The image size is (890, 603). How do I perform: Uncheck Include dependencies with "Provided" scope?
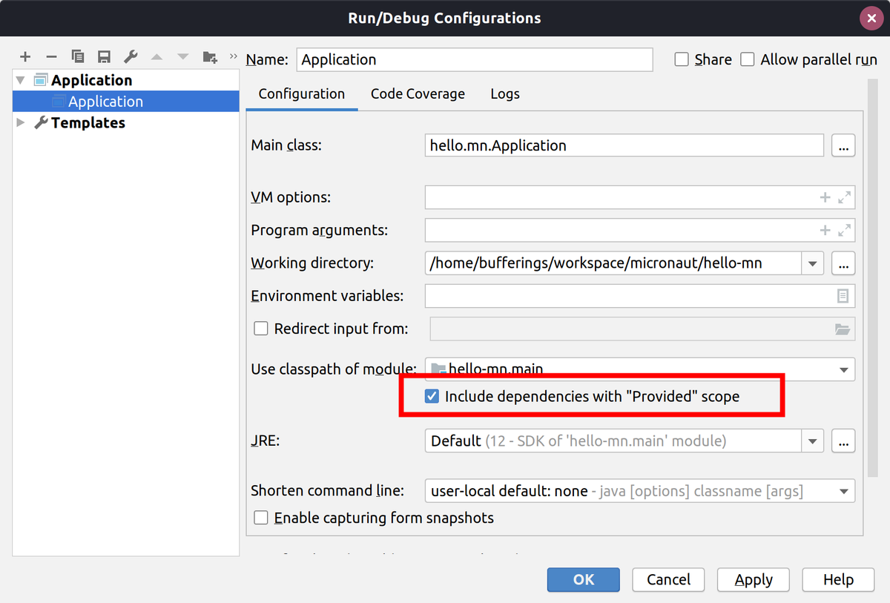(432, 397)
